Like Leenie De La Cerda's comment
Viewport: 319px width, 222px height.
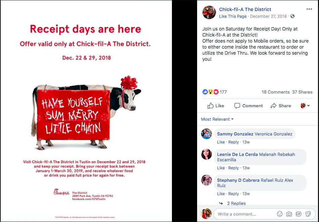tap(221, 168)
